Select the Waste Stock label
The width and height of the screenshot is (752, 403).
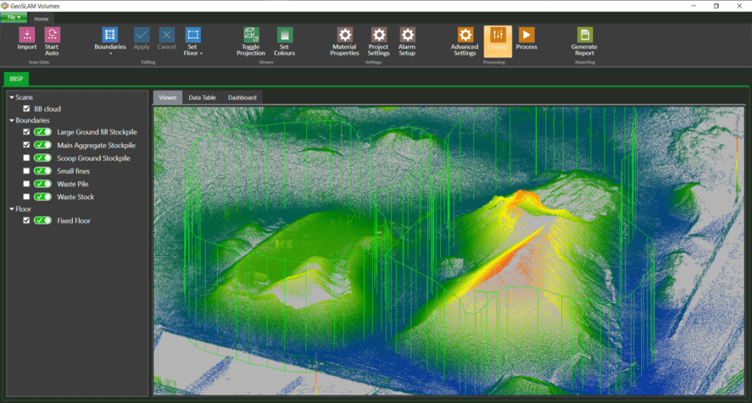tap(75, 197)
